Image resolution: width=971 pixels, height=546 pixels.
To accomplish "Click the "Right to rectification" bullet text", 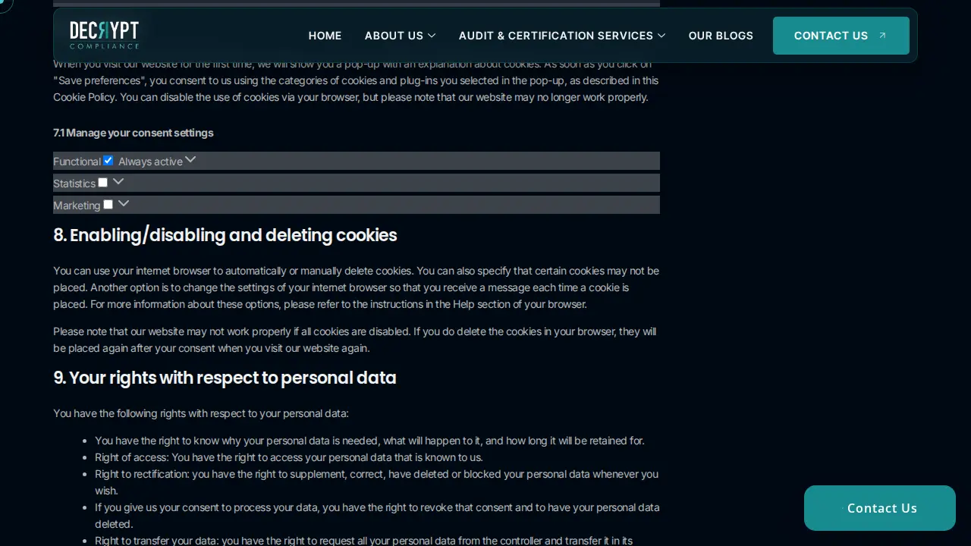I will click(x=376, y=482).
